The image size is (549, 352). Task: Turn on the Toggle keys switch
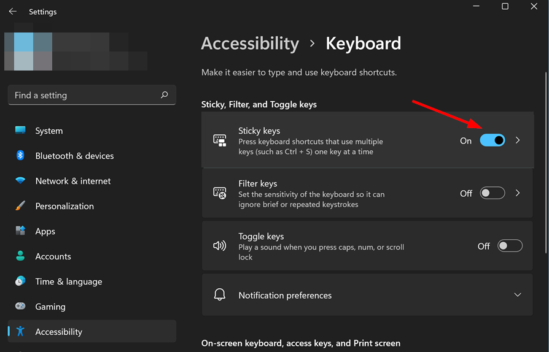pyautogui.click(x=510, y=246)
